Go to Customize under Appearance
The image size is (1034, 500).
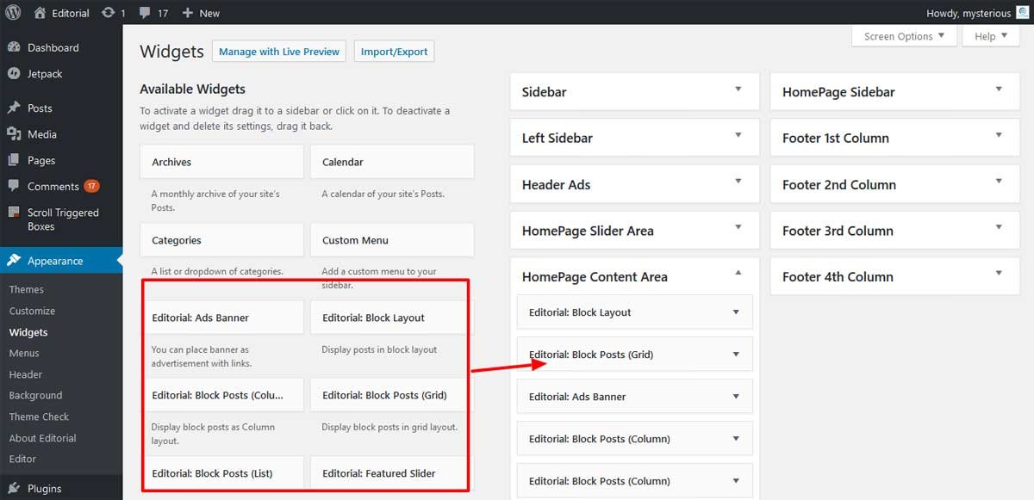32,311
